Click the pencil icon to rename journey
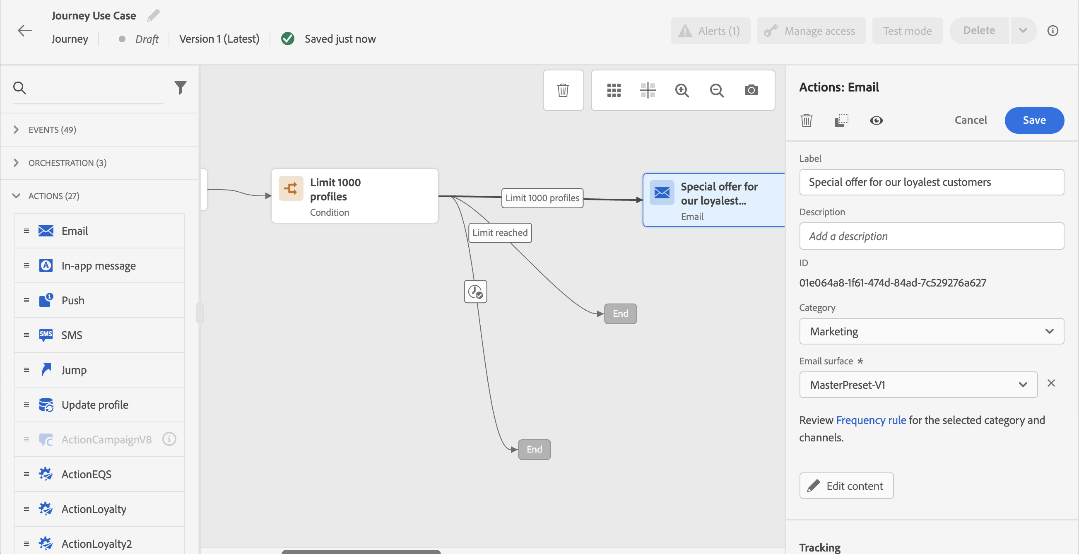Screen dimensions: 1079x554 click(x=153, y=15)
